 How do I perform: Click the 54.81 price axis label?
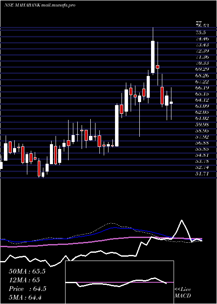coord(203,155)
